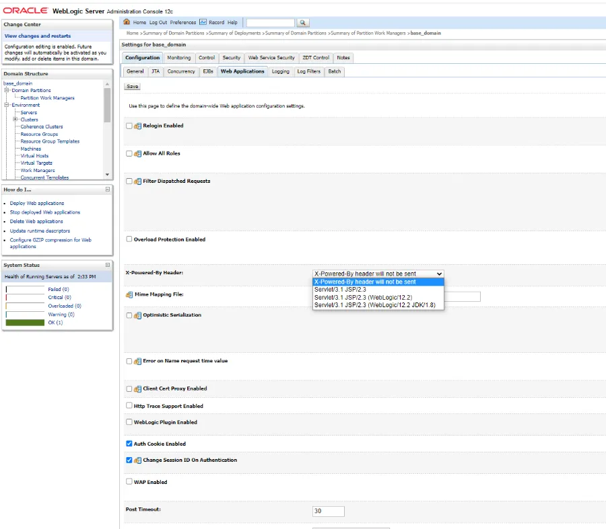Select Virtual Hosts tree item
This screenshot has height=529, width=606.
[34, 156]
